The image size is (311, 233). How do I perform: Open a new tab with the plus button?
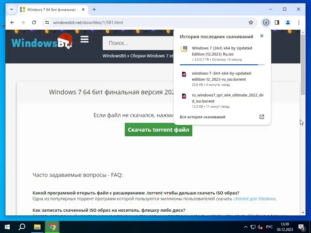(94, 9)
